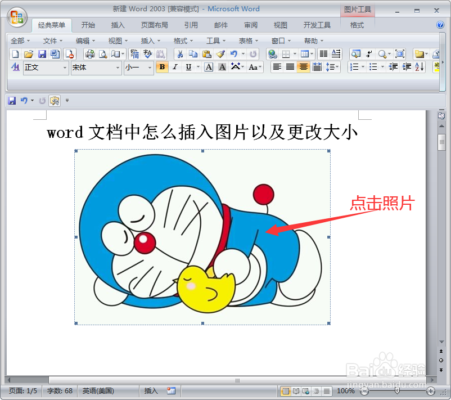Click the Character Border A icon
This screenshot has width=451, height=400.
209,67
